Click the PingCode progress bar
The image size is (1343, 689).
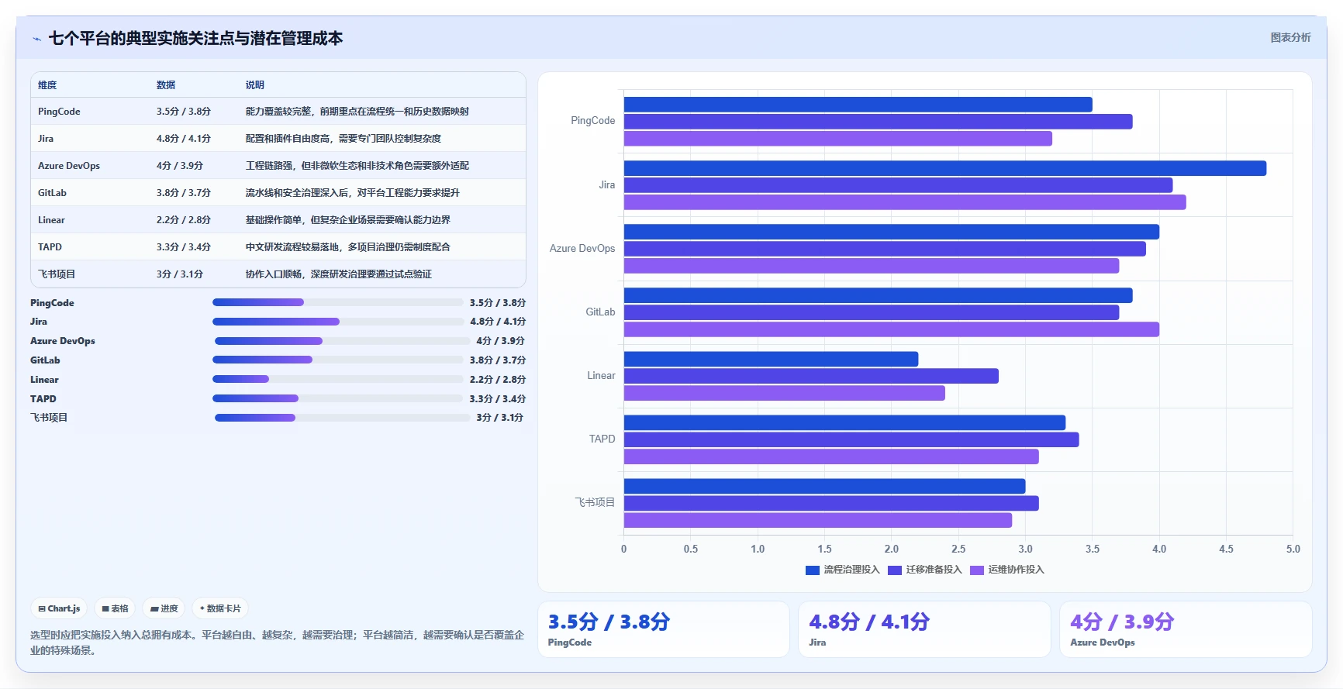click(337, 302)
